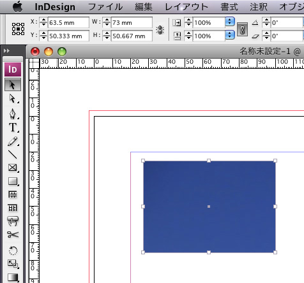Image resolution: width=304 pixels, height=283 pixels.
Task: Click the ruler origin crosshair box
Action: (34, 64)
